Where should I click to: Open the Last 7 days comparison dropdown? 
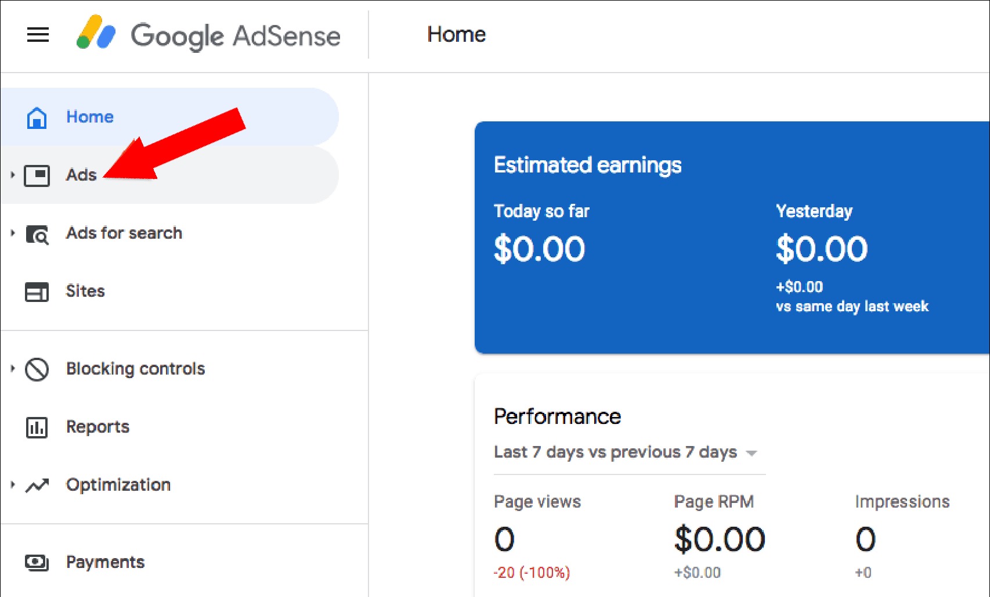pos(629,452)
